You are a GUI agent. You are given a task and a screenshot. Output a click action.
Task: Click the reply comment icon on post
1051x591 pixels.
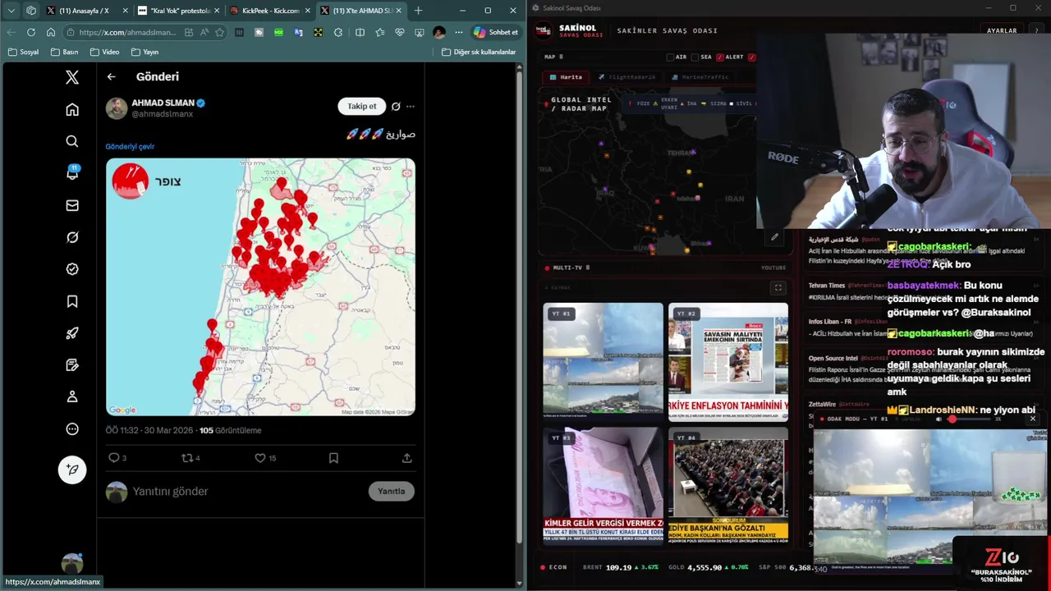(x=114, y=458)
